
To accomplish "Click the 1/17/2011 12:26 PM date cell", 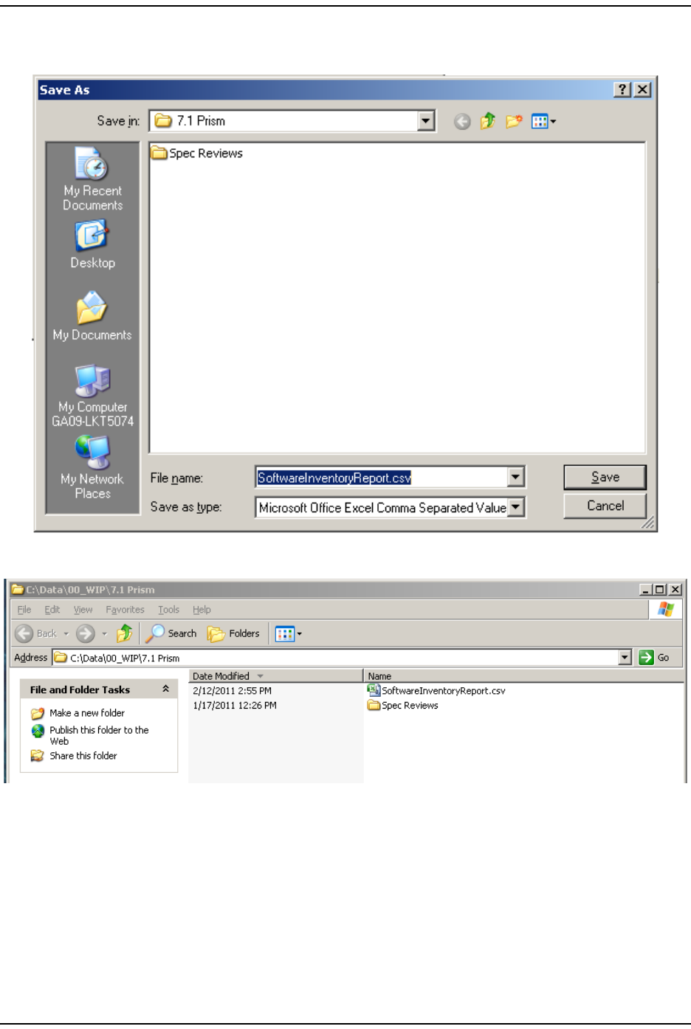I will (235, 706).
